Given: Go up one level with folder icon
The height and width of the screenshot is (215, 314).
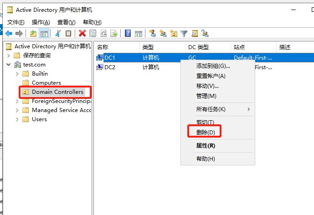Looking at the screenshot, I should (33, 33).
